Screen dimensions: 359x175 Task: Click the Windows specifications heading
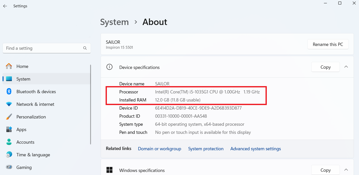142,170
